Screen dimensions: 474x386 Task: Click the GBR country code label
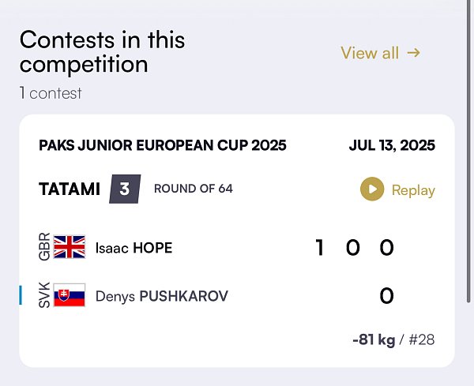[x=44, y=246]
